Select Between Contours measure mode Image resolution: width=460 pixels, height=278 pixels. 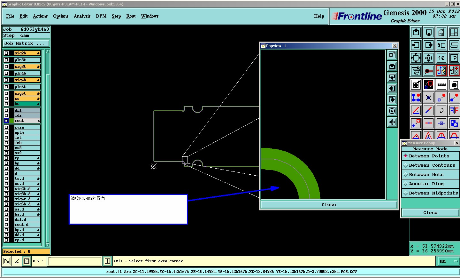pos(430,165)
